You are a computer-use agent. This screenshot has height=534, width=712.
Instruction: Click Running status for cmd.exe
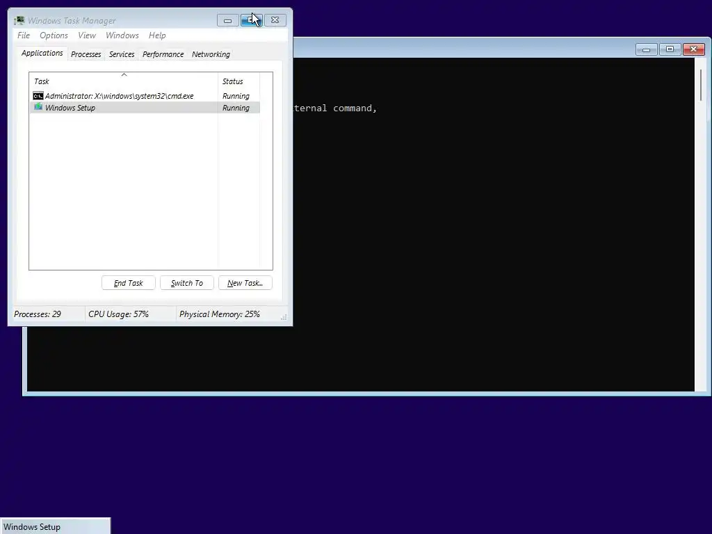click(236, 96)
